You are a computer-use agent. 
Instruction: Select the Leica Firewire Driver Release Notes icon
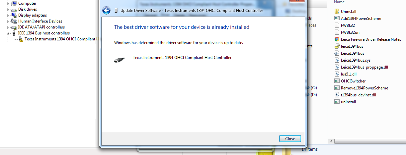337,39
